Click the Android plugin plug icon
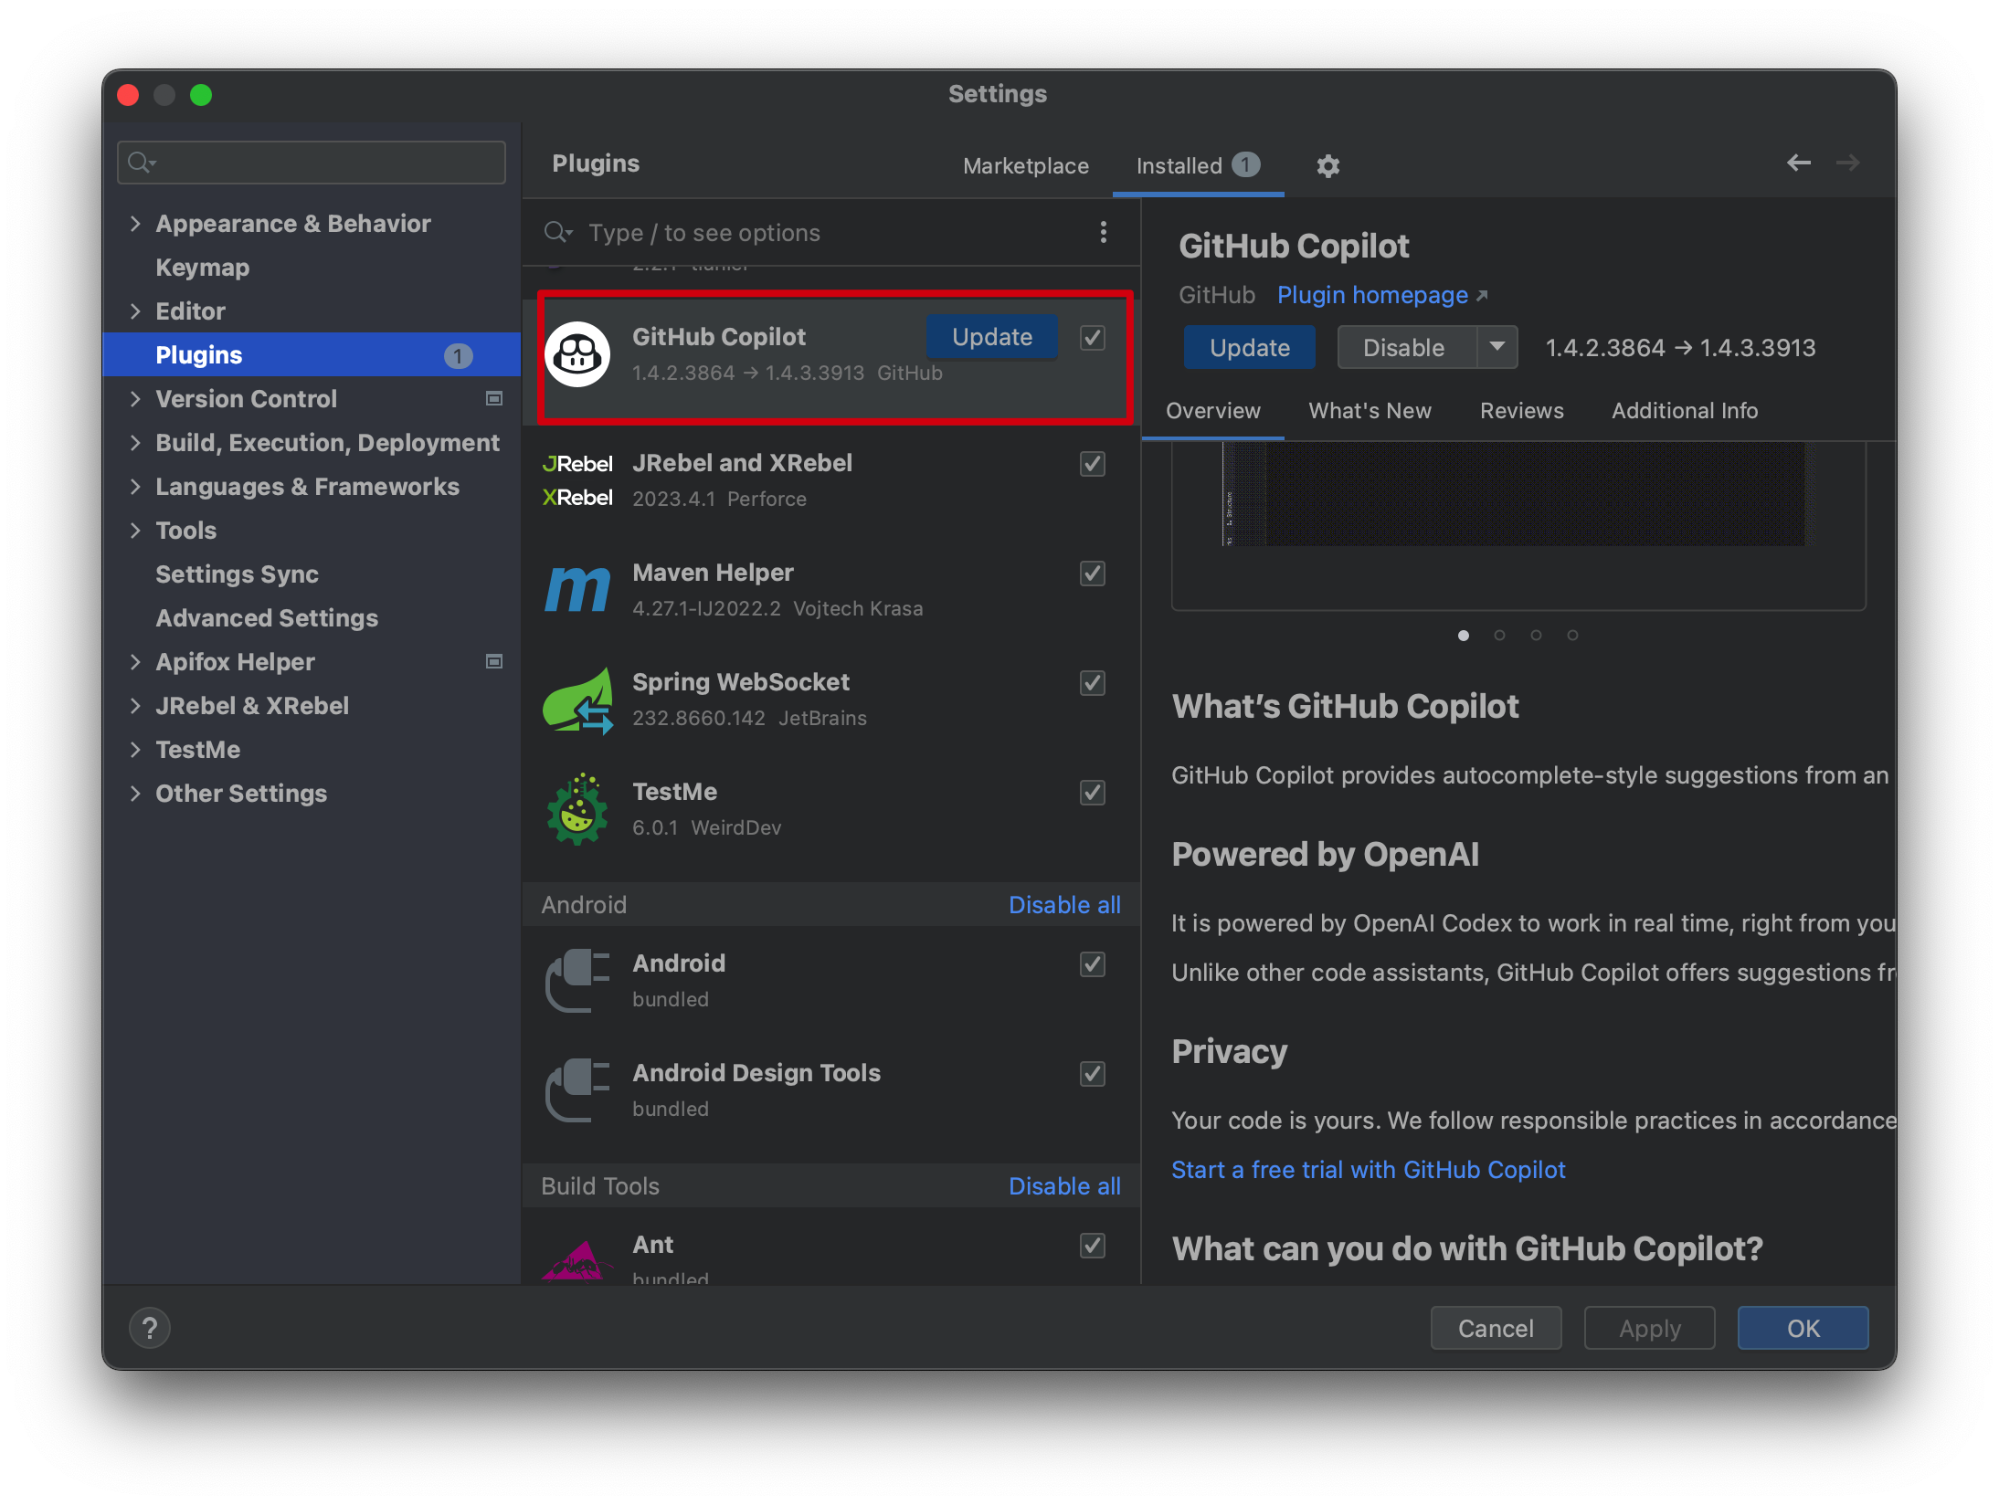1999x1505 pixels. [x=577, y=981]
